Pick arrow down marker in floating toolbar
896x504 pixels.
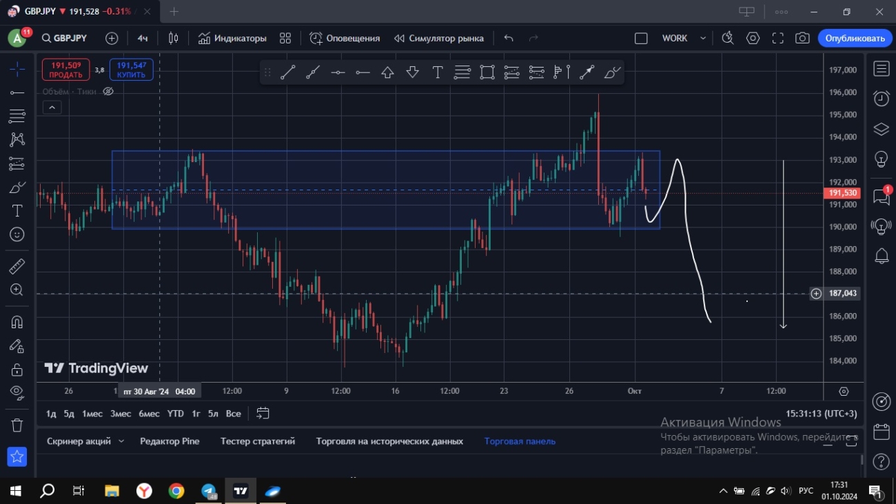coord(412,72)
